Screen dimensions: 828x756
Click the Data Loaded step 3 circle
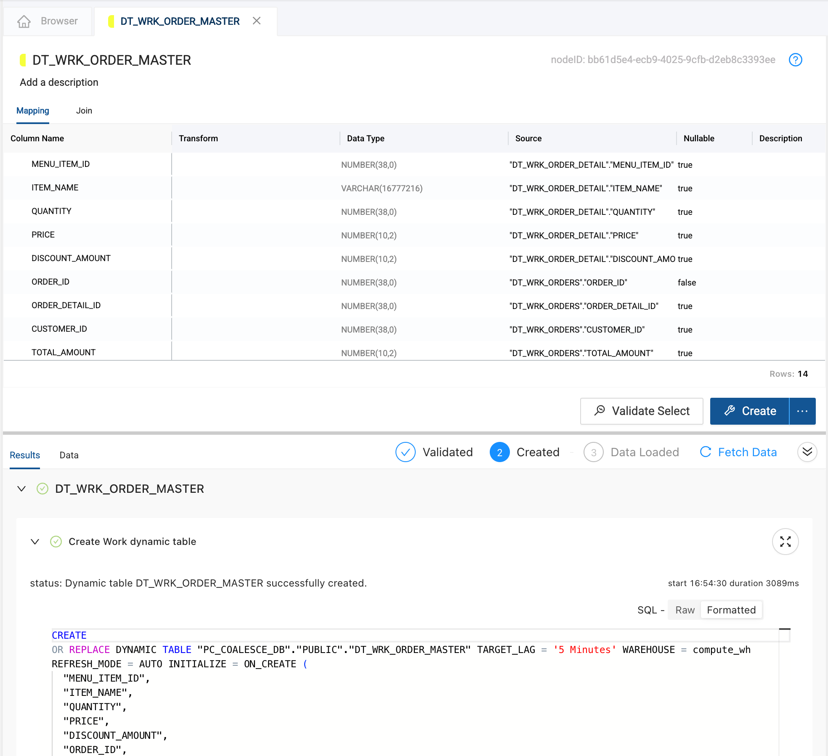tap(593, 452)
